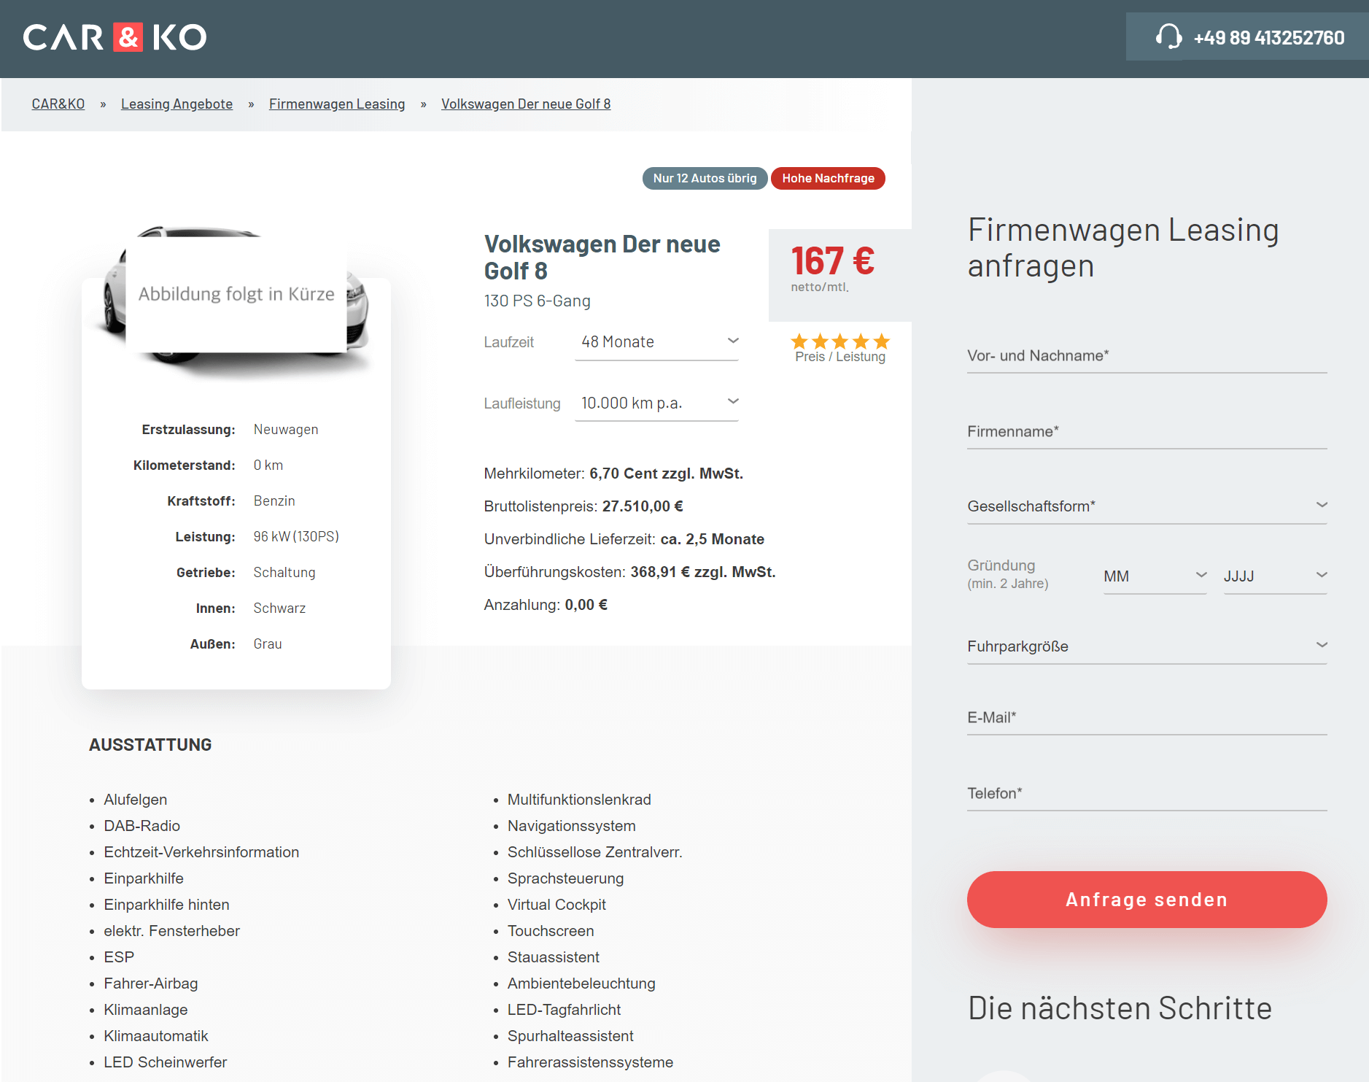The width and height of the screenshot is (1369, 1082).
Task: Click the DAB-Radio list item
Action: tap(142, 826)
